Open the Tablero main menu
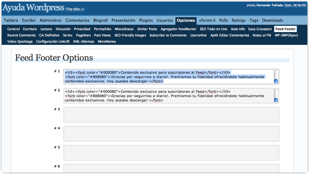 [x=11, y=20]
